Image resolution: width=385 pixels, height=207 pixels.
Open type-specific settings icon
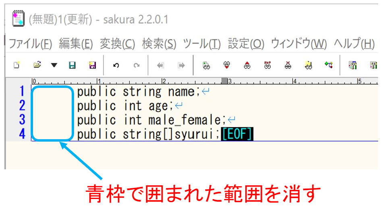point(353,65)
